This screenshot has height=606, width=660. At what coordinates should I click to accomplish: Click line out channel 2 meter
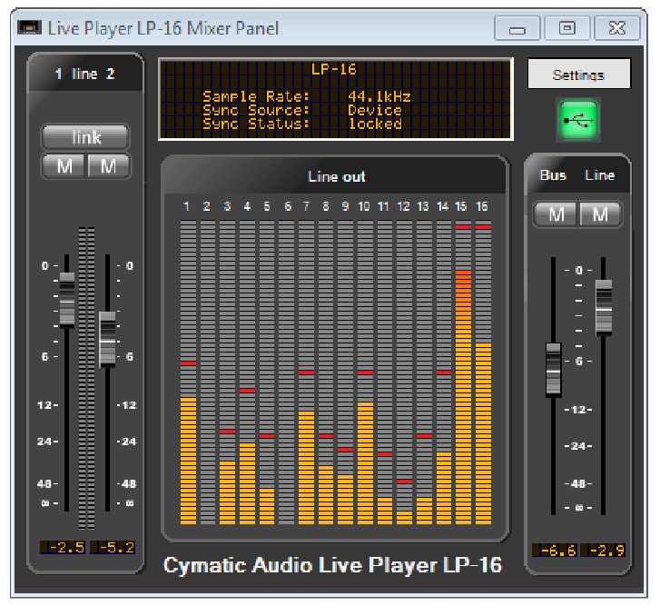tap(208, 373)
